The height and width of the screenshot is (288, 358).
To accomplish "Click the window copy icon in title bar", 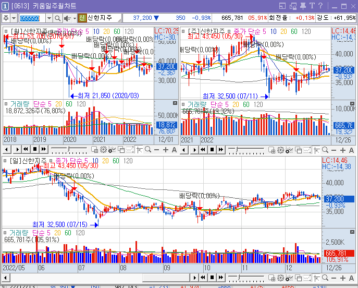I will pos(293,6).
